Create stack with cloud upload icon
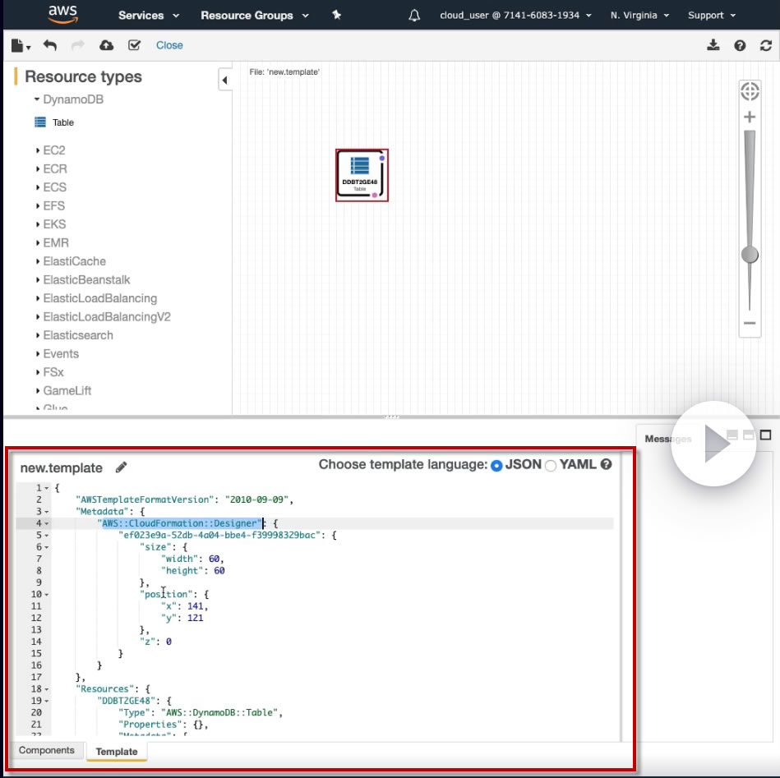 tap(107, 45)
